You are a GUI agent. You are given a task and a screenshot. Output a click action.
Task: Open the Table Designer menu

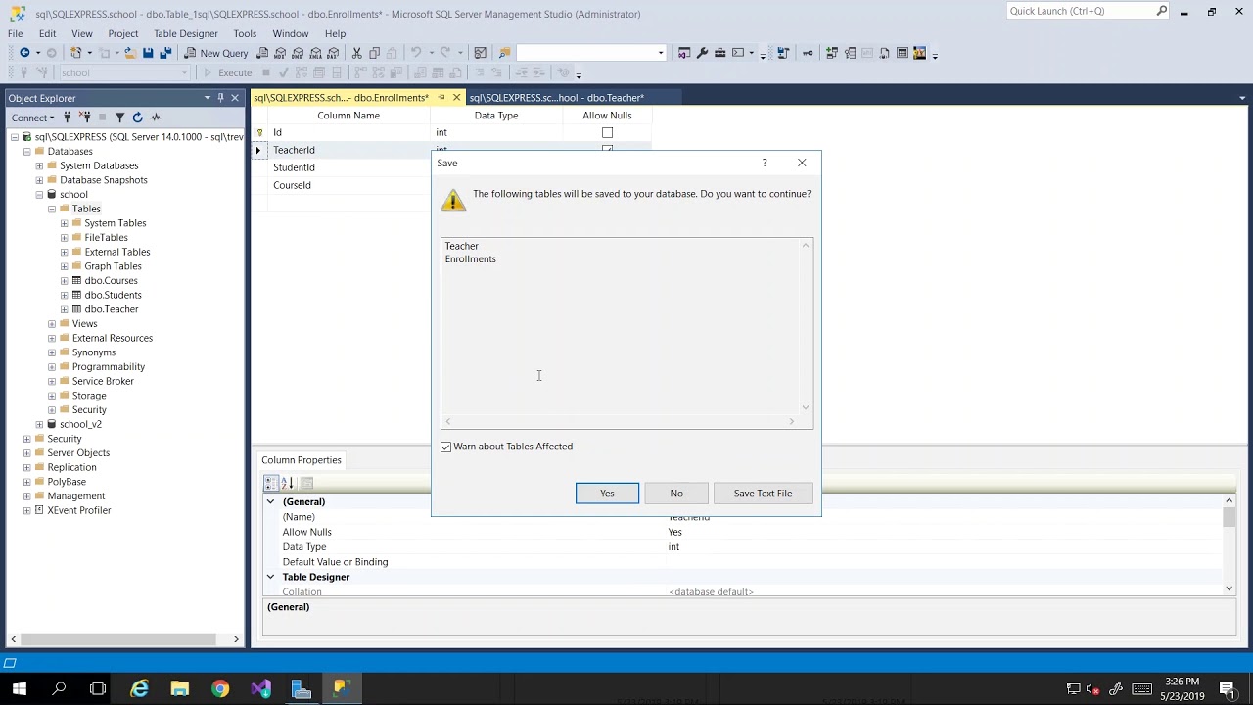point(185,33)
